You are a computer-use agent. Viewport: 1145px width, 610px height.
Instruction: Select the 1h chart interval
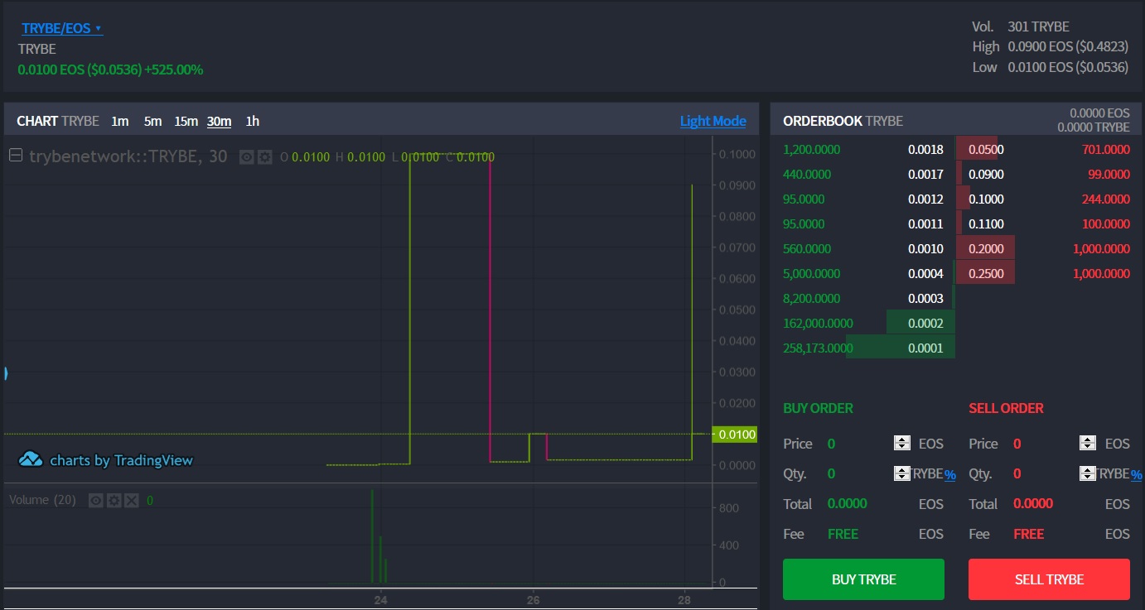(x=253, y=121)
